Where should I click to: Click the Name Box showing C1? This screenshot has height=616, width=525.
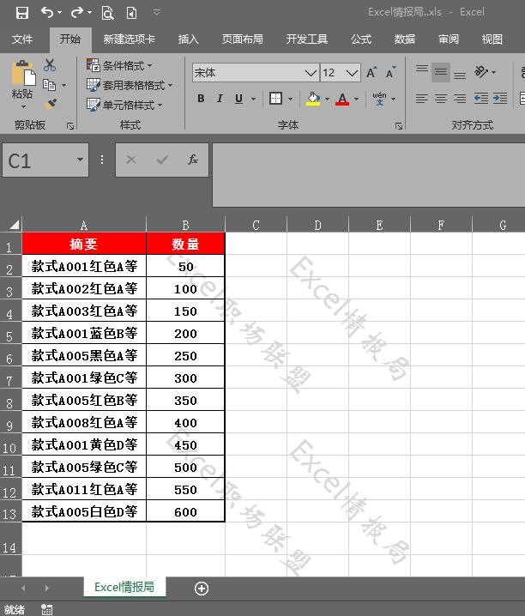tap(45, 160)
